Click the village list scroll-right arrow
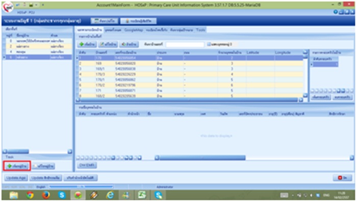357x202 pixels. [70, 151]
